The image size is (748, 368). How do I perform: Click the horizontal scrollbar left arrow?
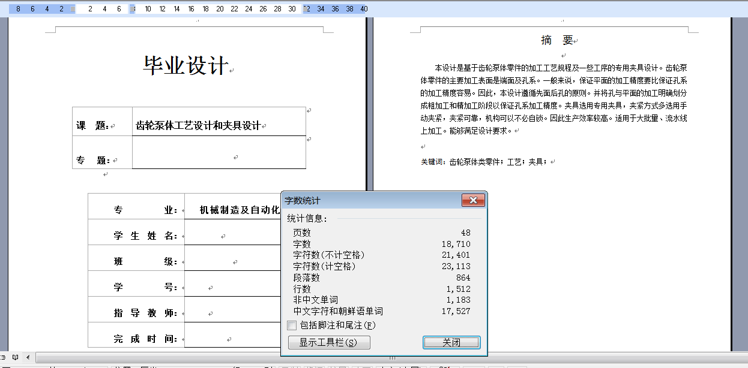[x=27, y=357]
